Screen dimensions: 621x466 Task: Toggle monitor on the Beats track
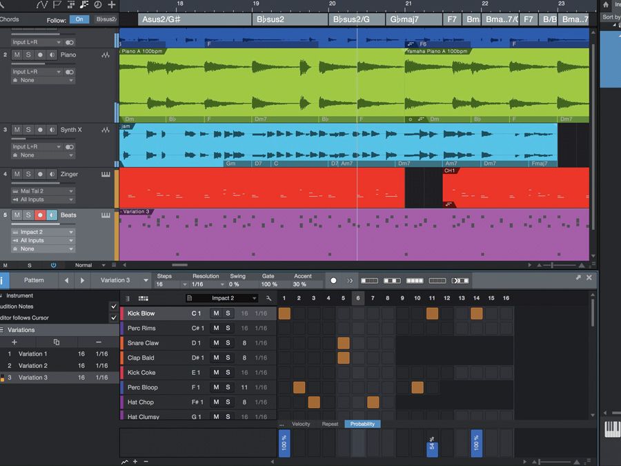(x=52, y=215)
